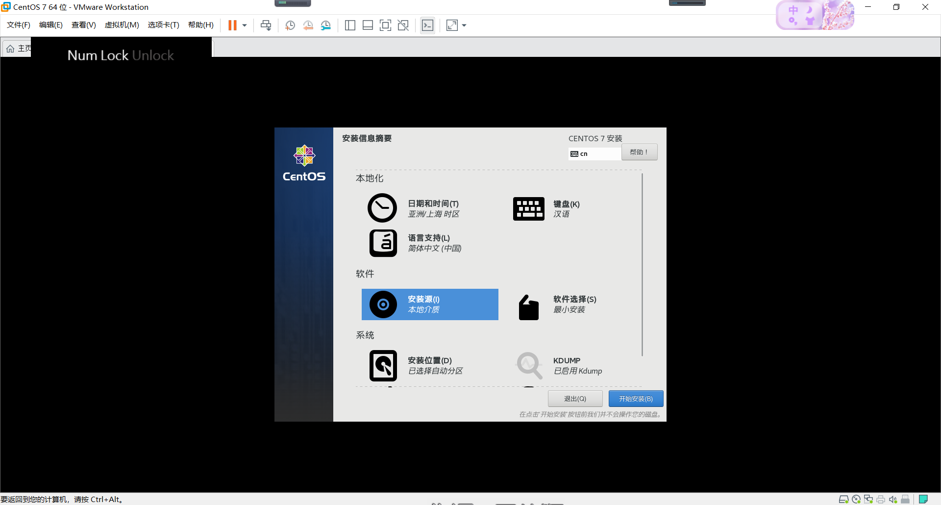Take a snapshot of this virtual machine
Screen dimensions: 941x505
[290, 25]
